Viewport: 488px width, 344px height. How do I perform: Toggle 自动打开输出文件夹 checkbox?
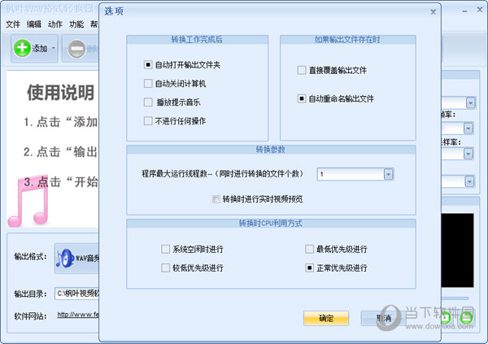click(148, 65)
